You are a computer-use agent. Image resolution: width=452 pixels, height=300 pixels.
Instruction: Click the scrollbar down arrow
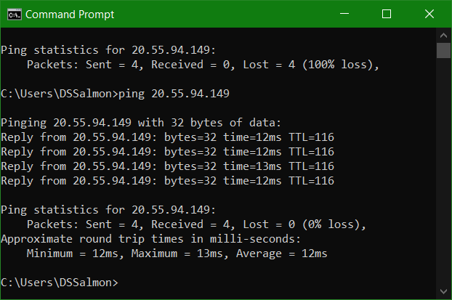pyautogui.click(x=443, y=291)
